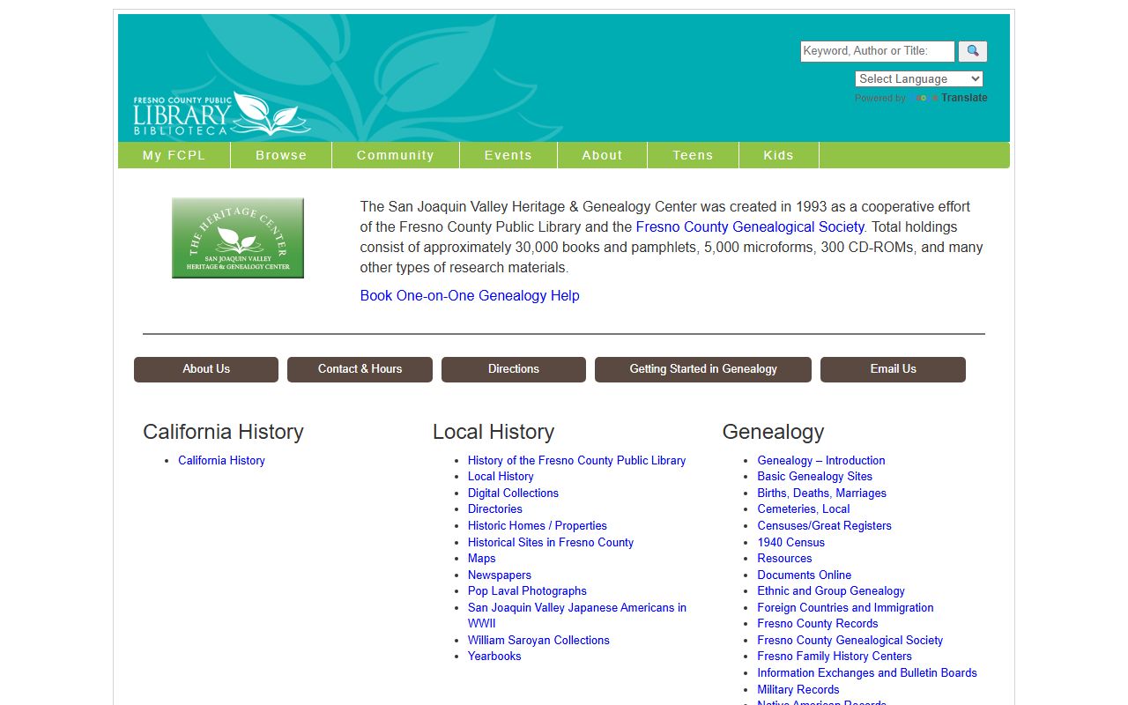Open the 1940 Census link

click(x=791, y=542)
